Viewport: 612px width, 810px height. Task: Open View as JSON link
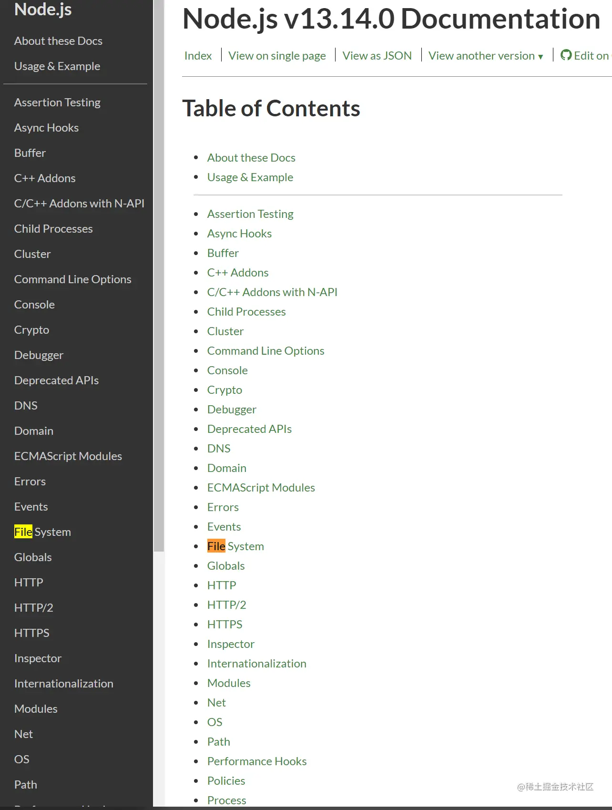pyautogui.click(x=377, y=56)
